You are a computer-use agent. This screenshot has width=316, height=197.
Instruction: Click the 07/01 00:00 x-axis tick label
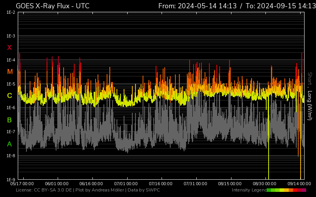(x=126, y=184)
